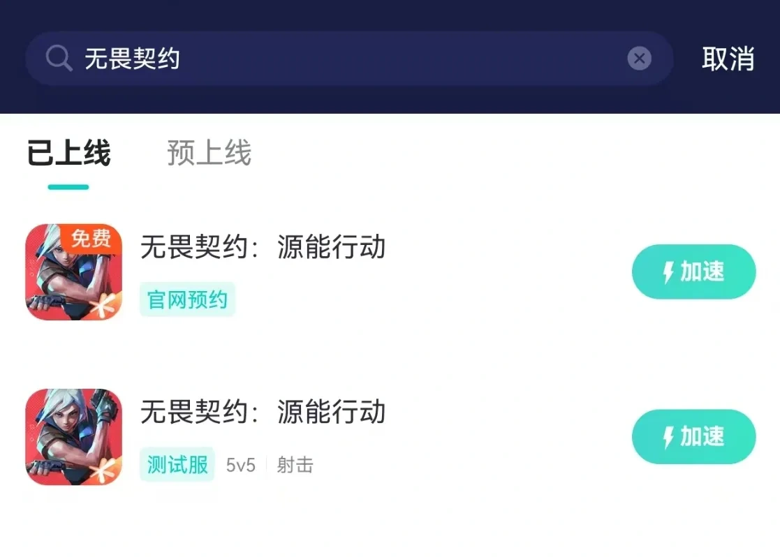Tap the 射击 category label
This screenshot has height=557, width=780.
tap(296, 464)
